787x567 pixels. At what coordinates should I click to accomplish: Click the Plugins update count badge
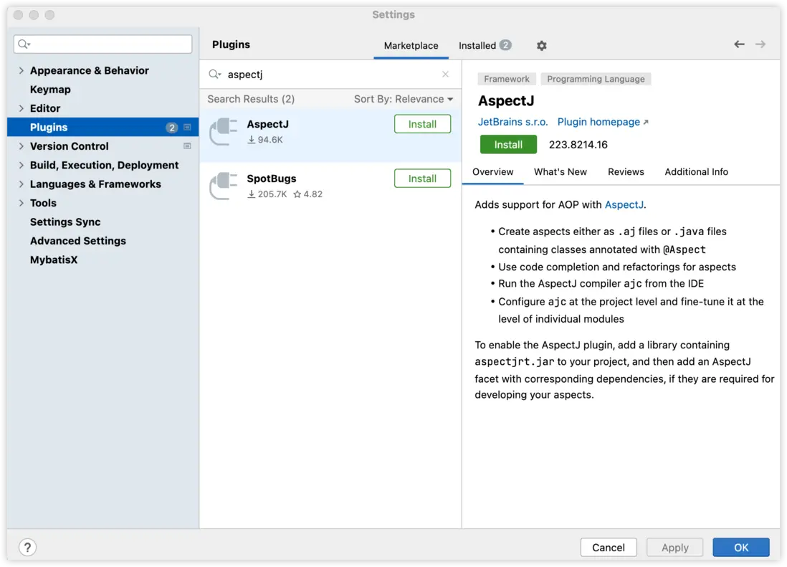coord(171,128)
